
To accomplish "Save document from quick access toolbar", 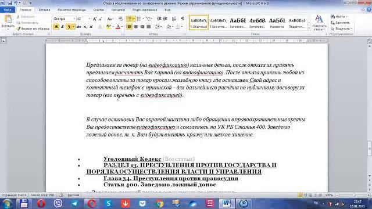I will (10, 3).
